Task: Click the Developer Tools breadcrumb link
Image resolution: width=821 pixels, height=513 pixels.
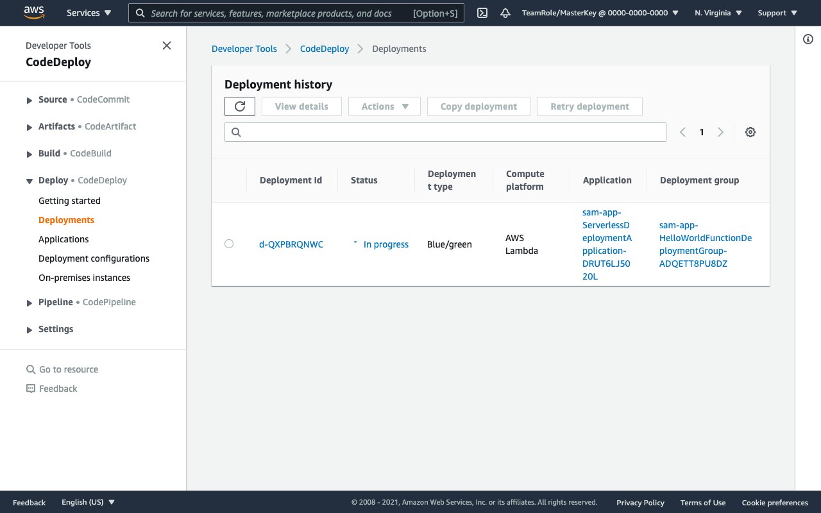Action: (244, 49)
